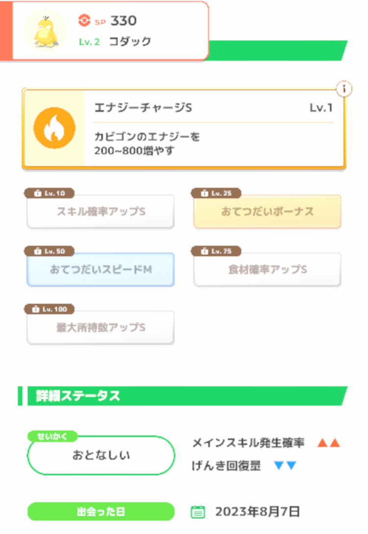368x534 pixels.
Task: Click the おとなしい nature box
Action: (101, 455)
